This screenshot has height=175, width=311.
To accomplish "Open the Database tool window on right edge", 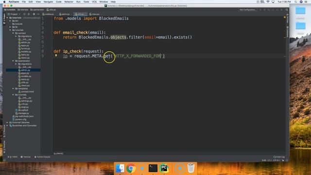I will click(287, 32).
